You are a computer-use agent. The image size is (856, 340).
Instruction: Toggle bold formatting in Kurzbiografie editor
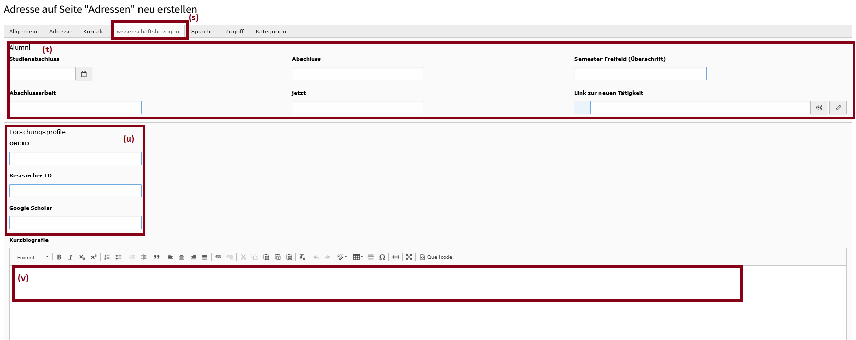click(x=59, y=257)
